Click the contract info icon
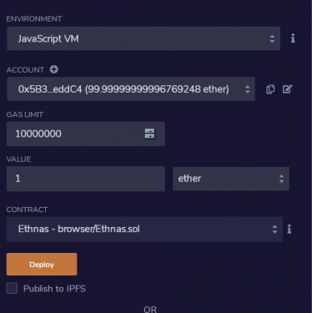The image size is (312, 313). coord(289,230)
